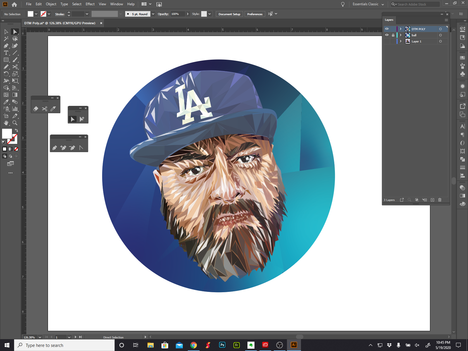
Task: Target the DTM POLY layer circle
Action: click(440, 29)
